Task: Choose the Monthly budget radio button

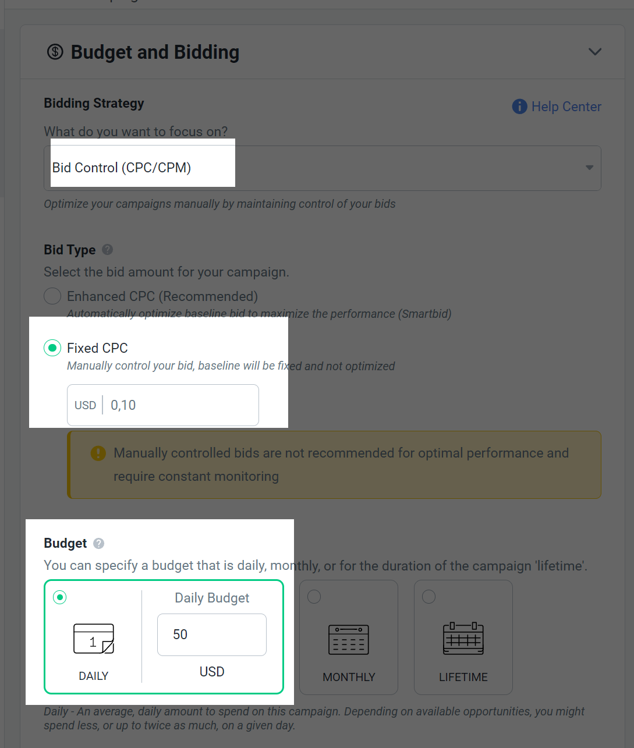Action: pos(314,597)
